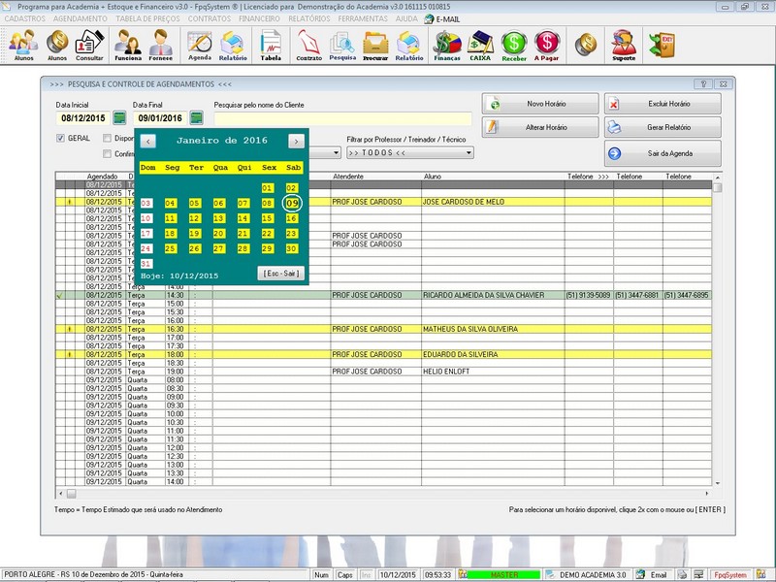Select day 15 in the calendar

point(268,218)
